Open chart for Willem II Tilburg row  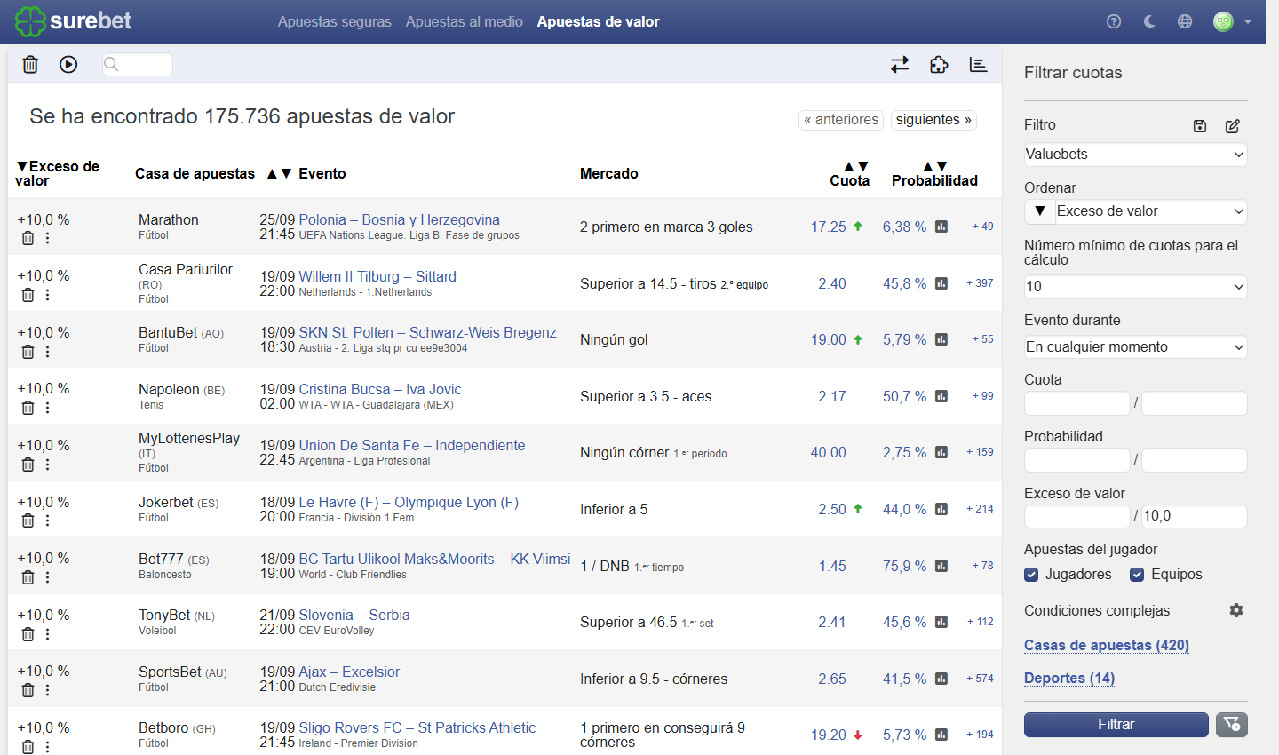pos(941,283)
